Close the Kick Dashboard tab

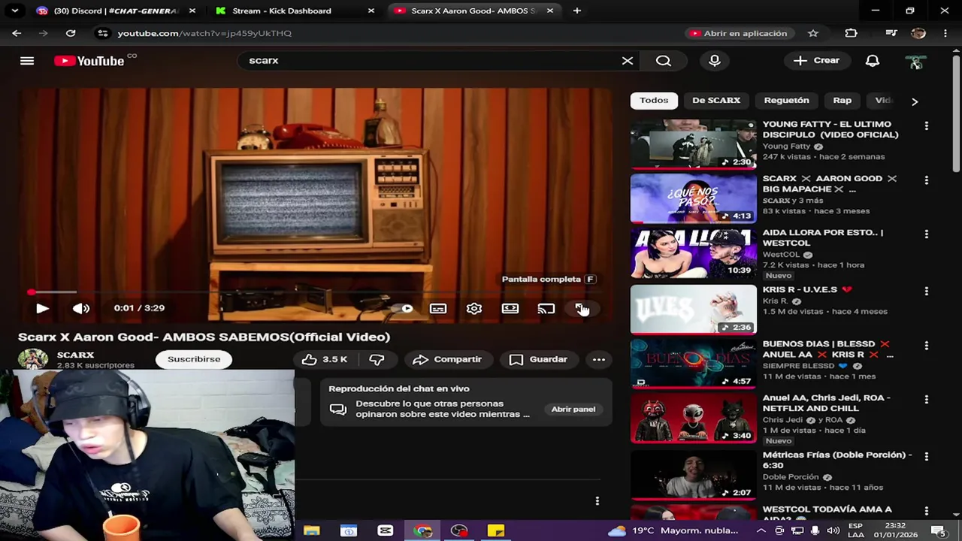click(x=371, y=11)
